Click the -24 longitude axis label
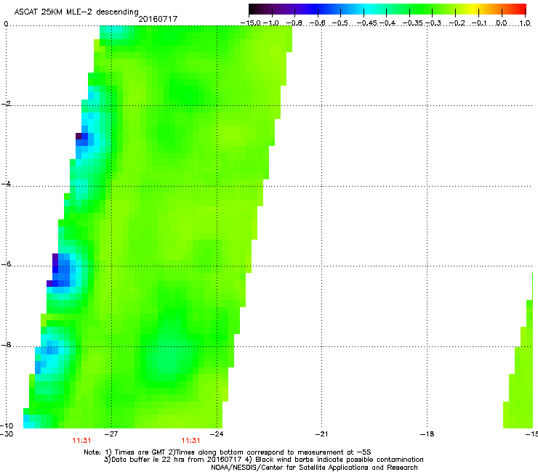 (216, 434)
